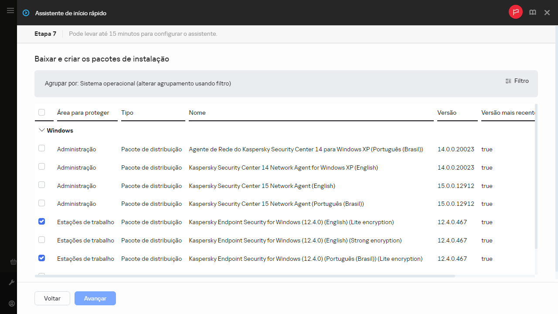Open the wrench settings sidebar icon
This screenshot has width=558, height=314.
(12, 283)
